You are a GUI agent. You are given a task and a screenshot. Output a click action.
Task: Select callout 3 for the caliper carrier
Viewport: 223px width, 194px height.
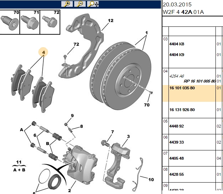(x=128, y=136)
